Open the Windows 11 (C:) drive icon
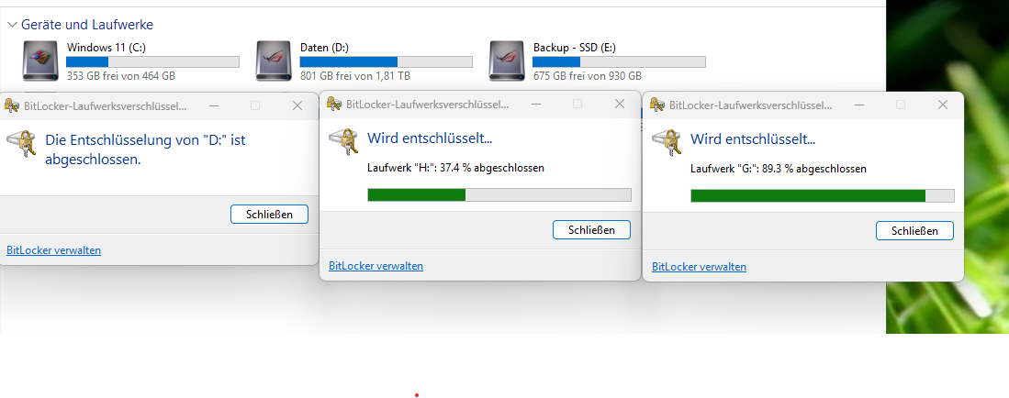Viewport: 1009px width, 398px height. (x=39, y=61)
